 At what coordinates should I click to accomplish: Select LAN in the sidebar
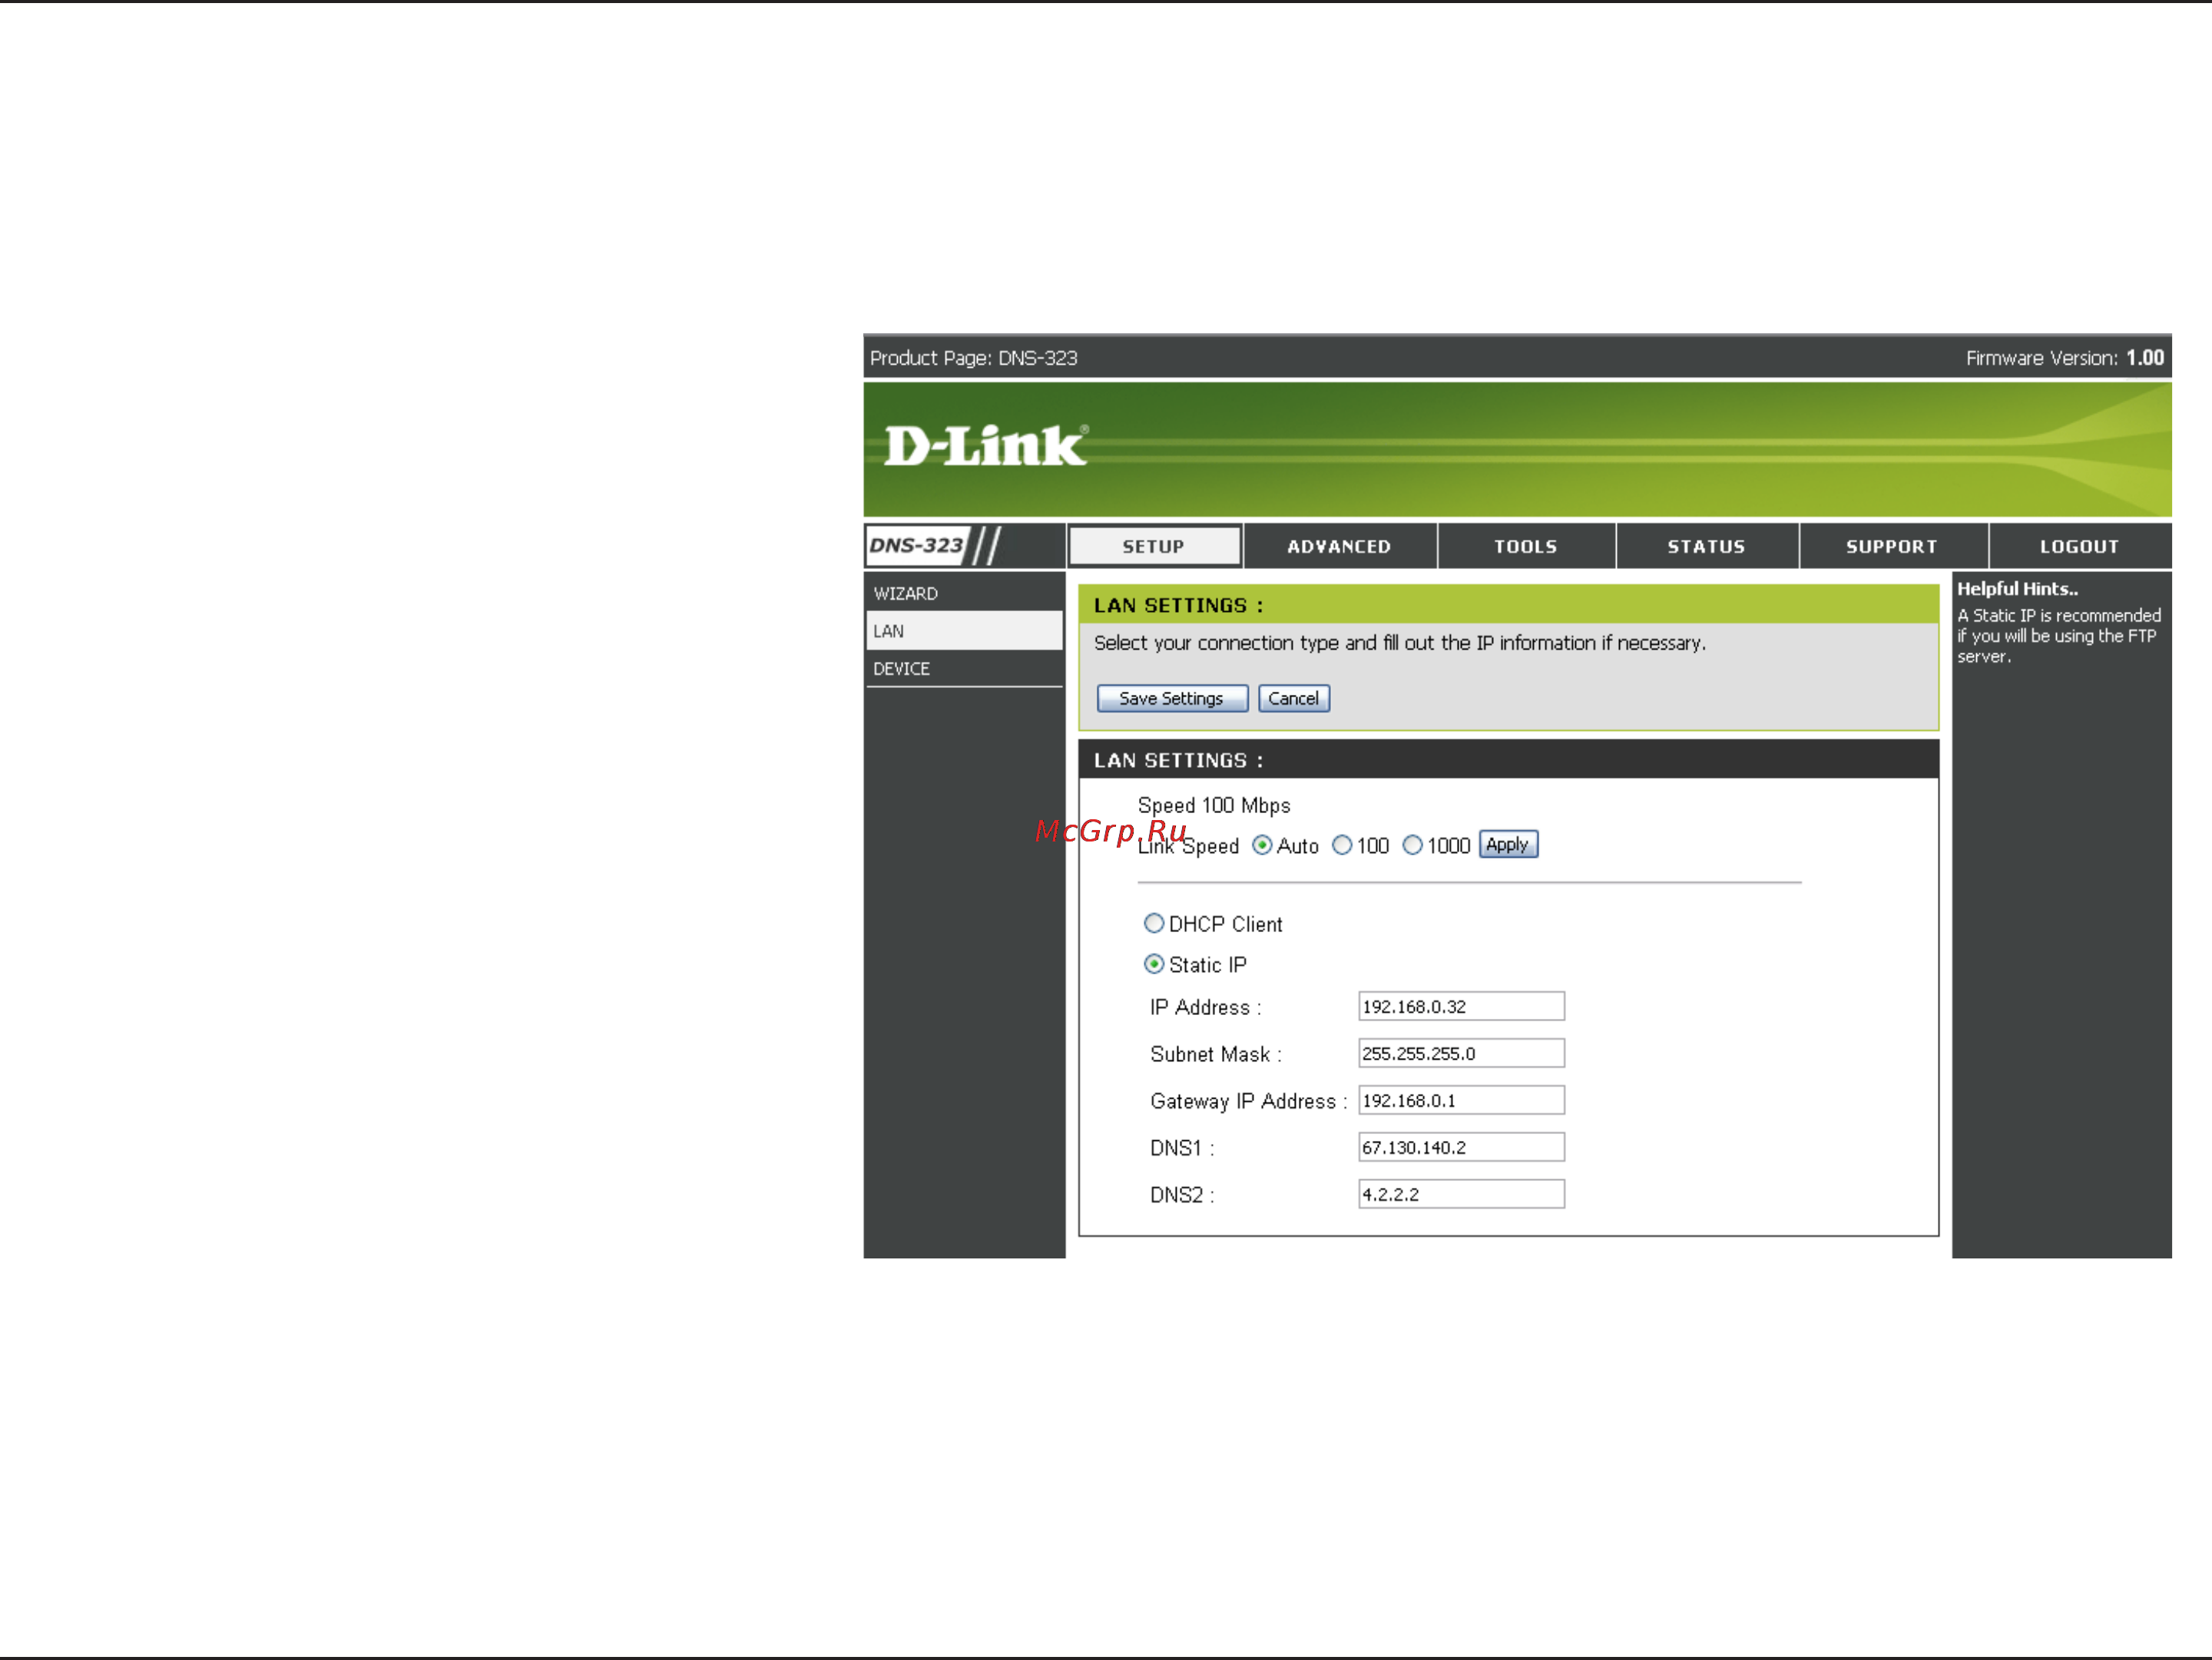point(964,632)
